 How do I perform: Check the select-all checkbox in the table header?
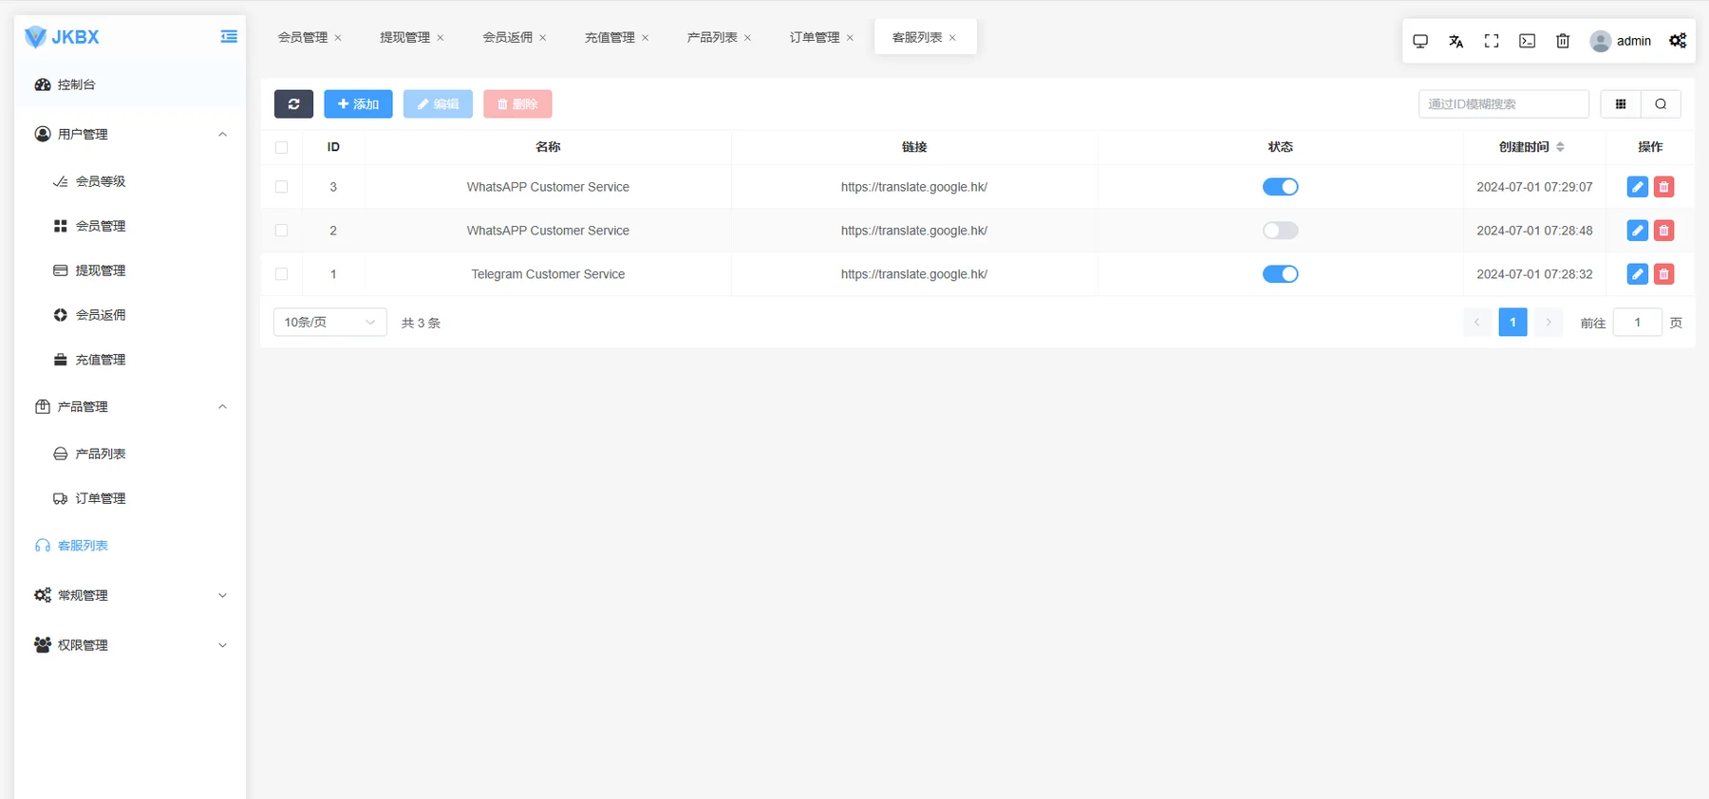281,147
